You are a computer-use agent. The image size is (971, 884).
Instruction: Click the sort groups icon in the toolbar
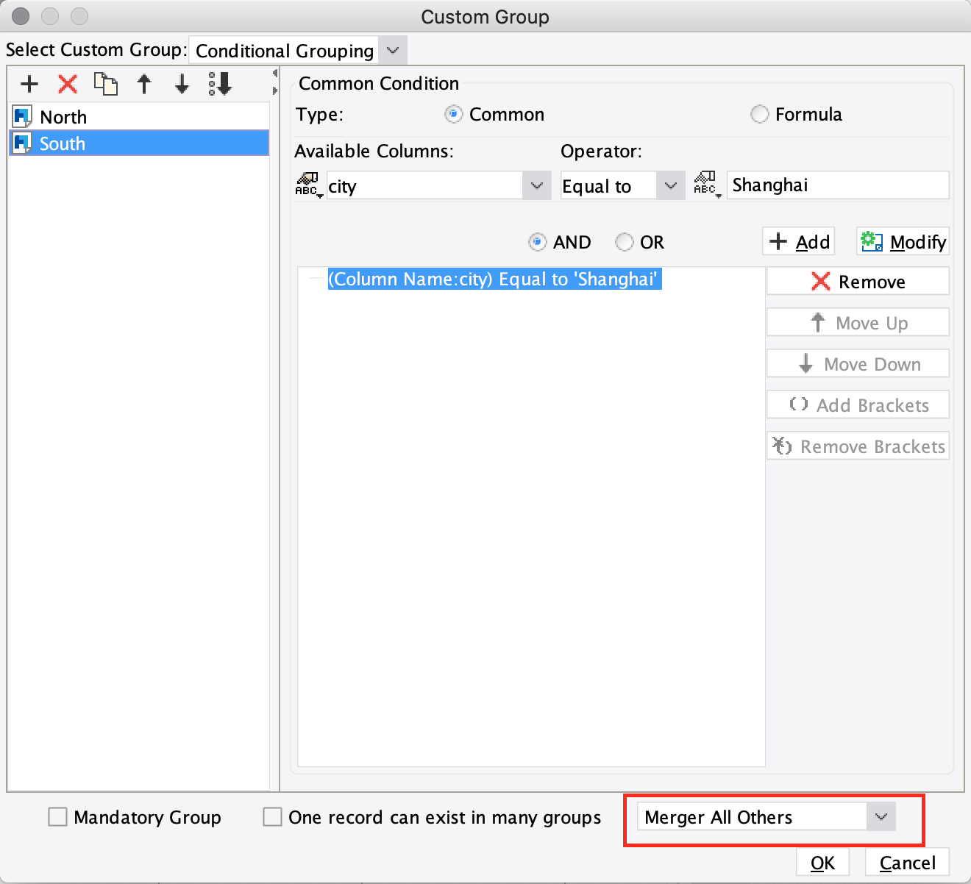click(x=219, y=84)
